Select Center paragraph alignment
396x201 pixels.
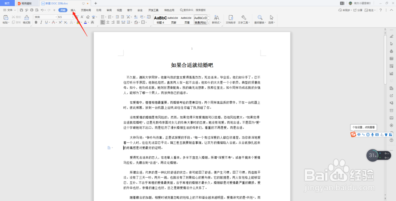(x=108, y=23)
